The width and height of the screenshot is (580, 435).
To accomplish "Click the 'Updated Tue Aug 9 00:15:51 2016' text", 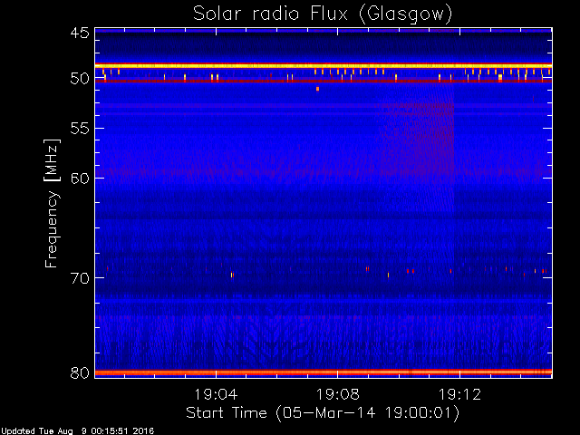I will pos(77,431).
